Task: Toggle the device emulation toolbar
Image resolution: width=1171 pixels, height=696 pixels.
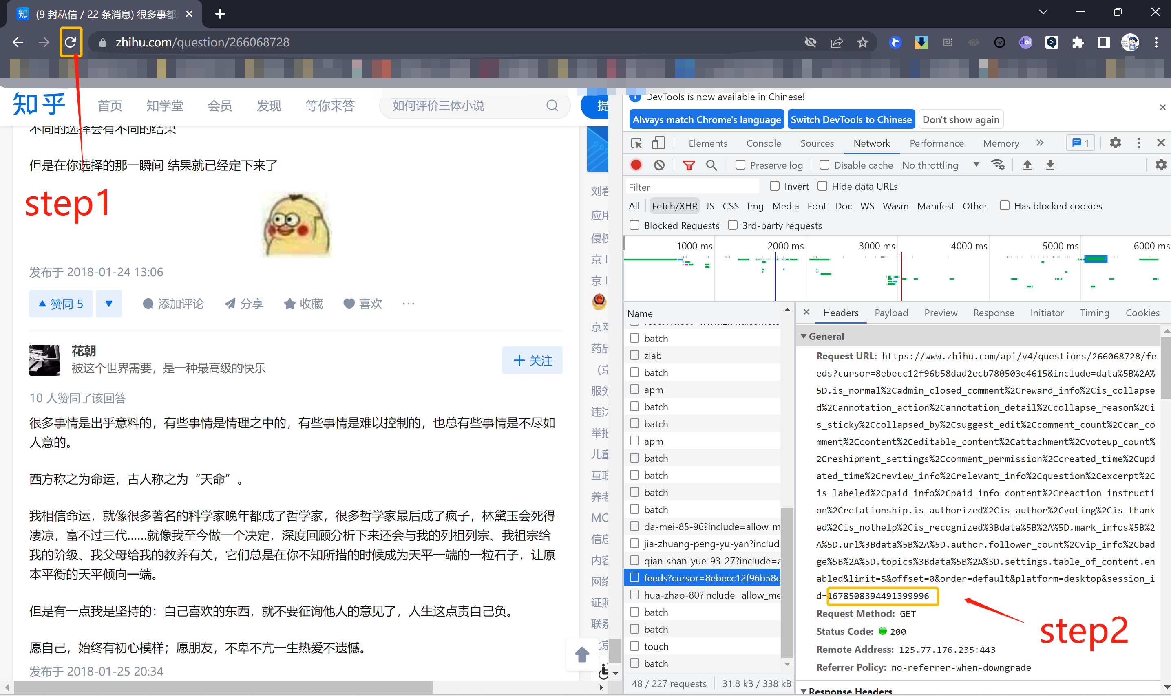Action: tap(658, 143)
